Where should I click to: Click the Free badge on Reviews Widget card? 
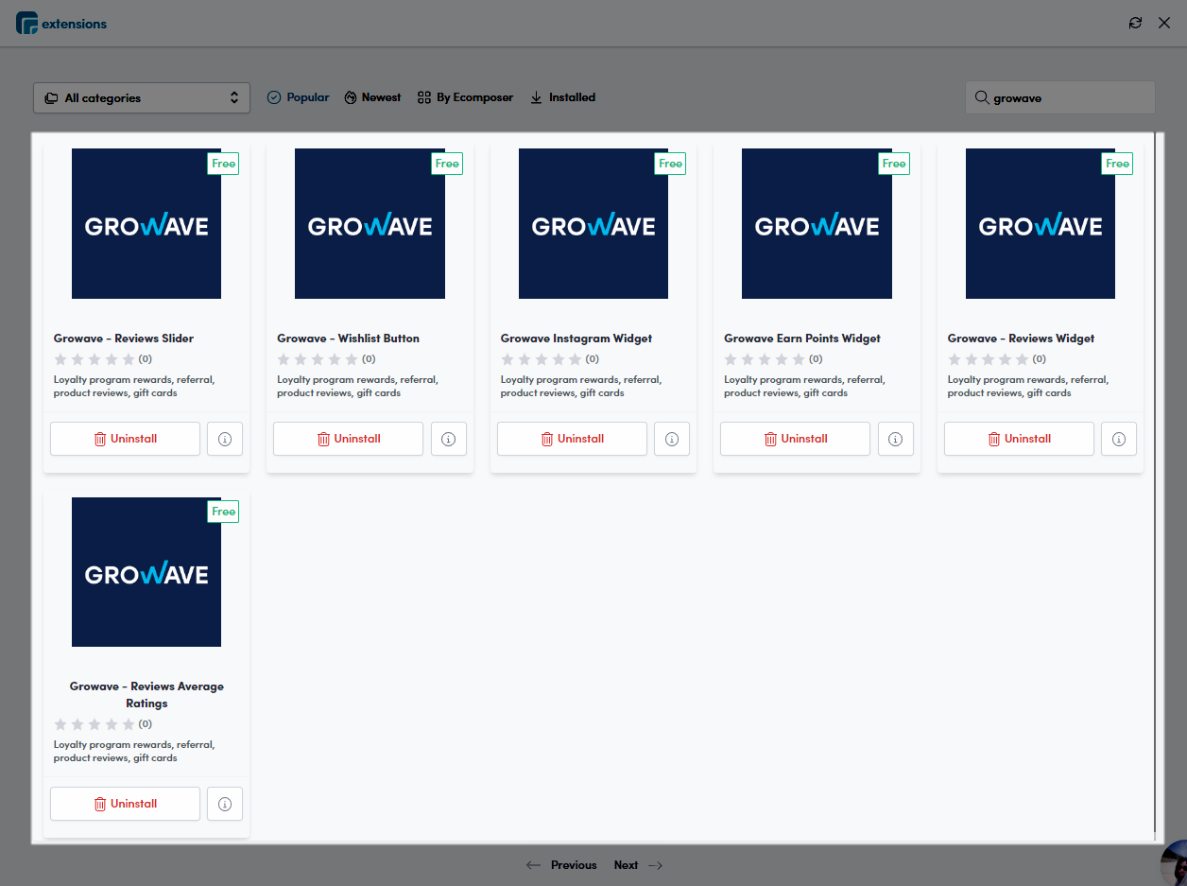pos(1118,164)
